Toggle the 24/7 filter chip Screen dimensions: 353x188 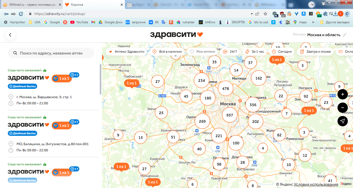point(230,52)
